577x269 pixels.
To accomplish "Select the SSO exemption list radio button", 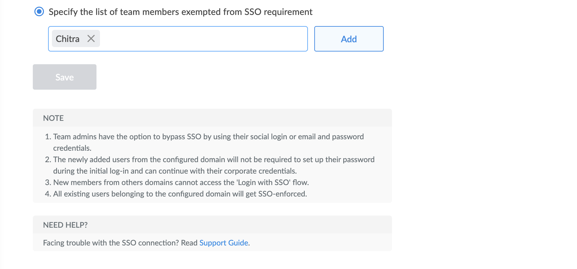I will click(39, 12).
